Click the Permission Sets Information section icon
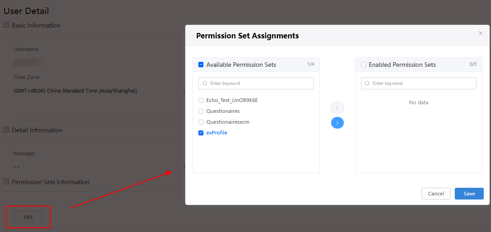 point(6,181)
